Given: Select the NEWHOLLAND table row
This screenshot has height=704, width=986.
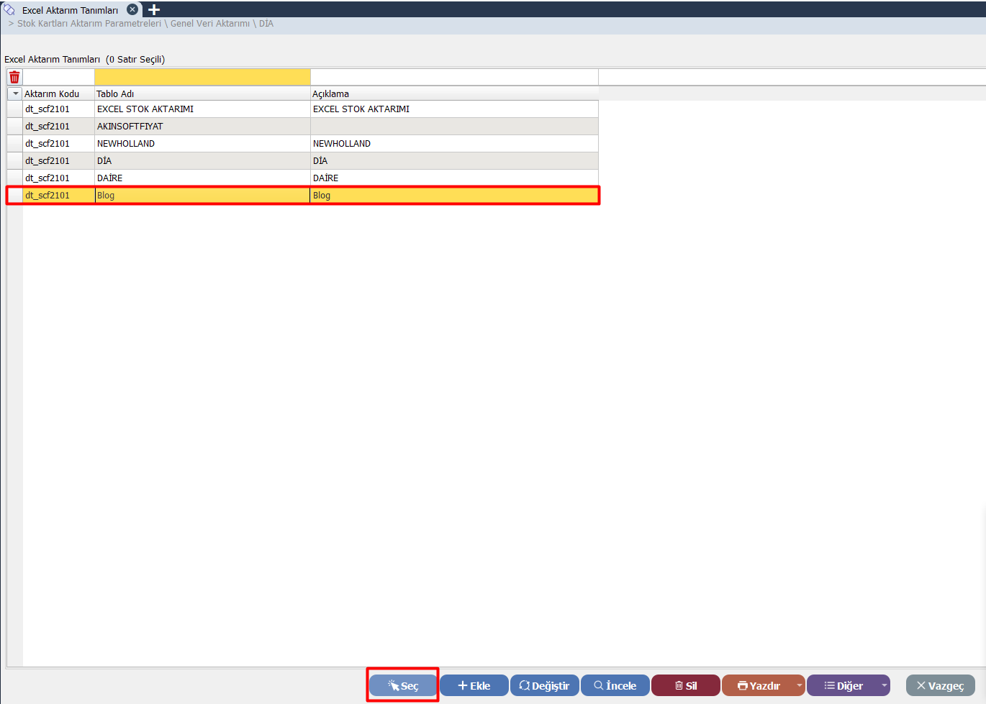Looking at the screenshot, I should point(202,144).
